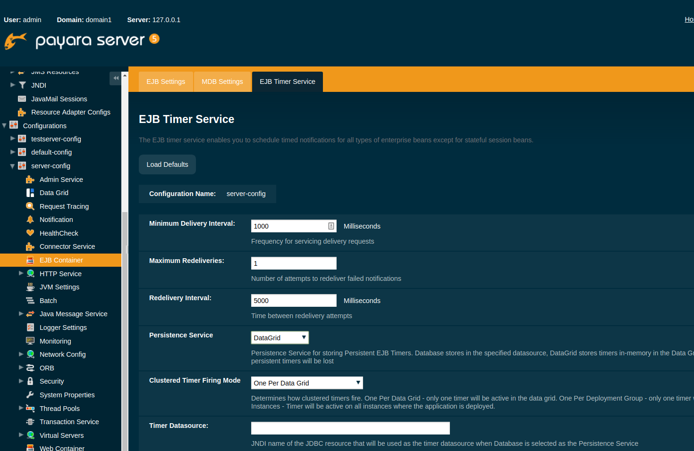Click the Network Config globe icon
The width and height of the screenshot is (694, 451).
[x=30, y=354]
